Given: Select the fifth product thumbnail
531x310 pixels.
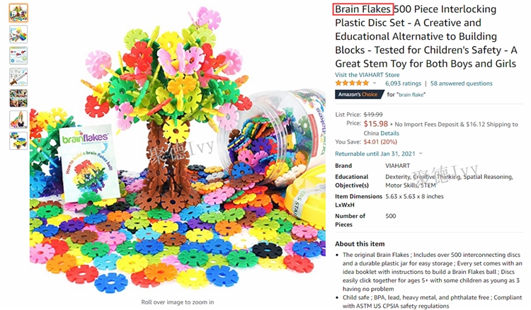Looking at the screenshot, I should (x=18, y=98).
